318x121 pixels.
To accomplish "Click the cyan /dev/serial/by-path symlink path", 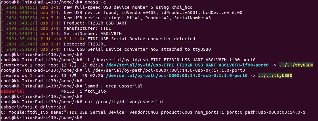I will pyautogui.click(x=177, y=76).
